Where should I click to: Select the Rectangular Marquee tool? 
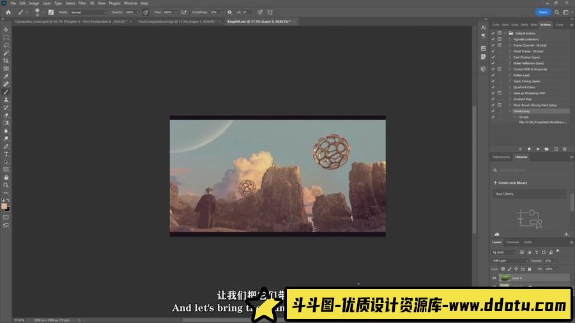tap(6, 38)
